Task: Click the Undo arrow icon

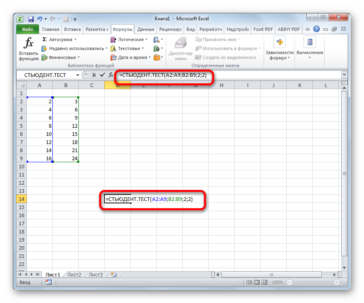Action: [40, 19]
